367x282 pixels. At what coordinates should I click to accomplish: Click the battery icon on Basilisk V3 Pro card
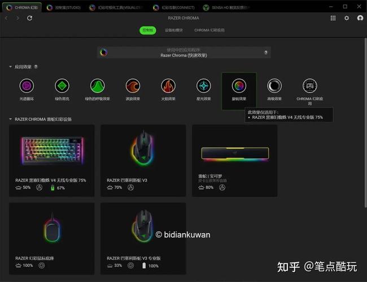[x=144, y=266]
